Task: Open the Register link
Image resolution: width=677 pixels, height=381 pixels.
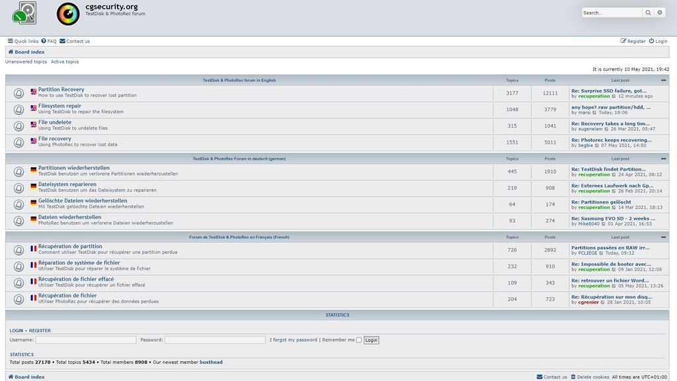Action: click(x=633, y=41)
